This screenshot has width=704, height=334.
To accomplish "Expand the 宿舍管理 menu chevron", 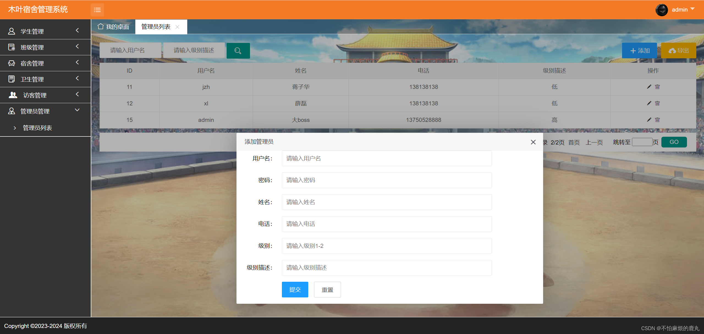I will 77,62.
